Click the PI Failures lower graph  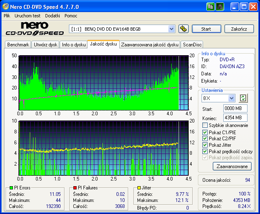point(104,148)
